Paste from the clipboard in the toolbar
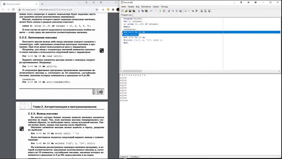Viewport: 282px width, 159px height. 146,11
